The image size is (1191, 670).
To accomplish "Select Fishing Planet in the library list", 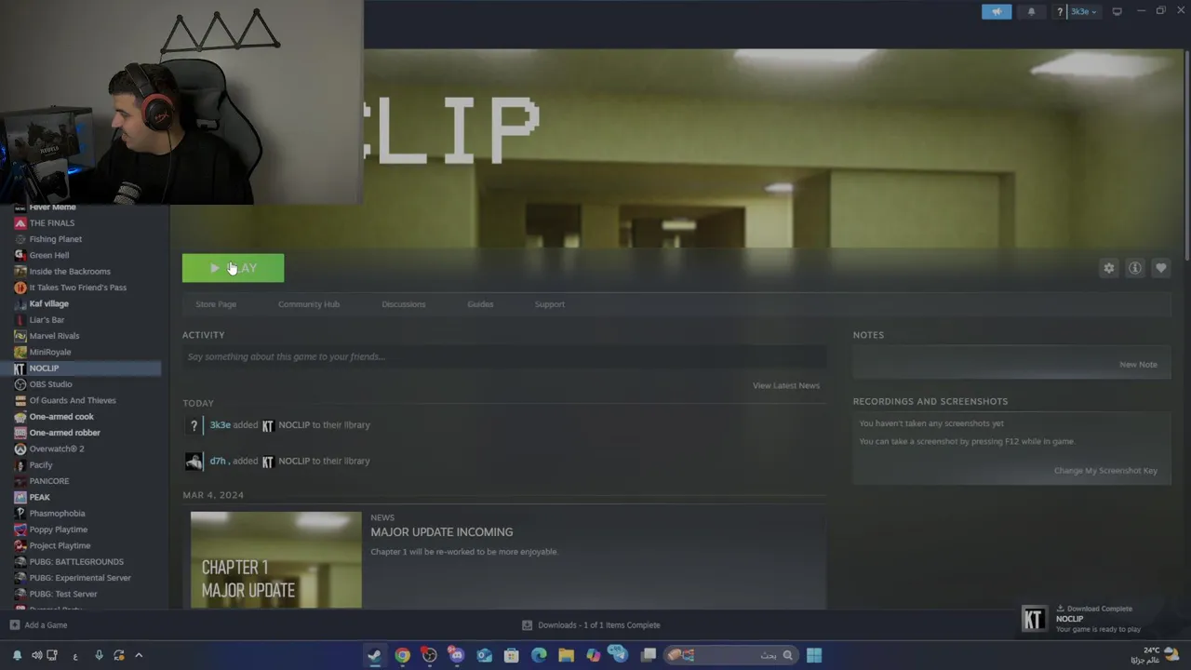I will pos(56,239).
